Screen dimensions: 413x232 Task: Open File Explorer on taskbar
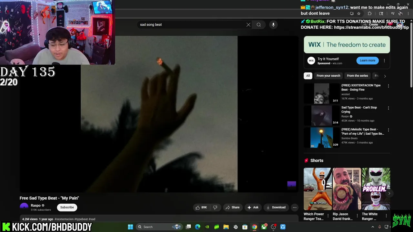point(226,227)
